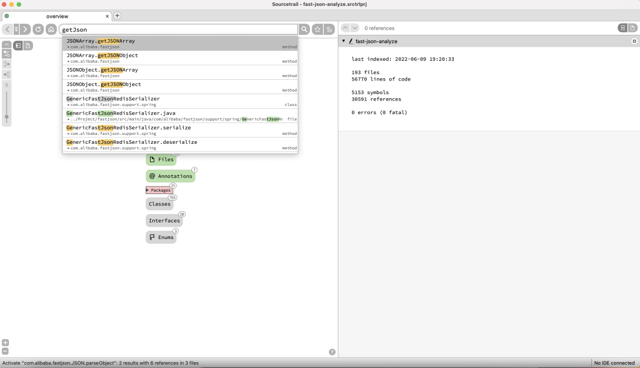Open the Files node in graph
The width and height of the screenshot is (640, 368).
click(x=161, y=159)
